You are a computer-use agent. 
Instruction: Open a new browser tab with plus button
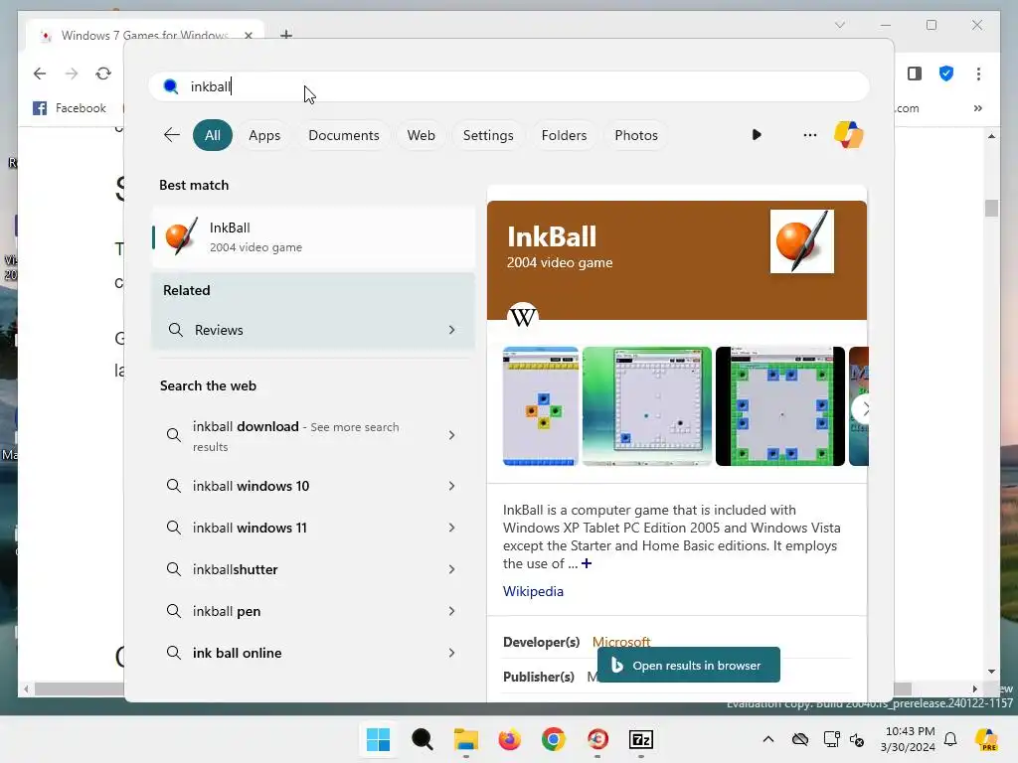[x=285, y=35]
